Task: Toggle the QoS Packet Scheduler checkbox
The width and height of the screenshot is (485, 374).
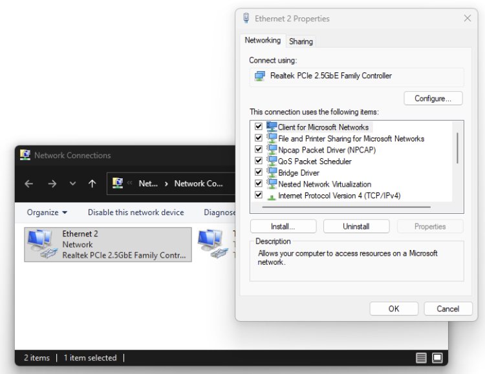Action: coord(259,161)
